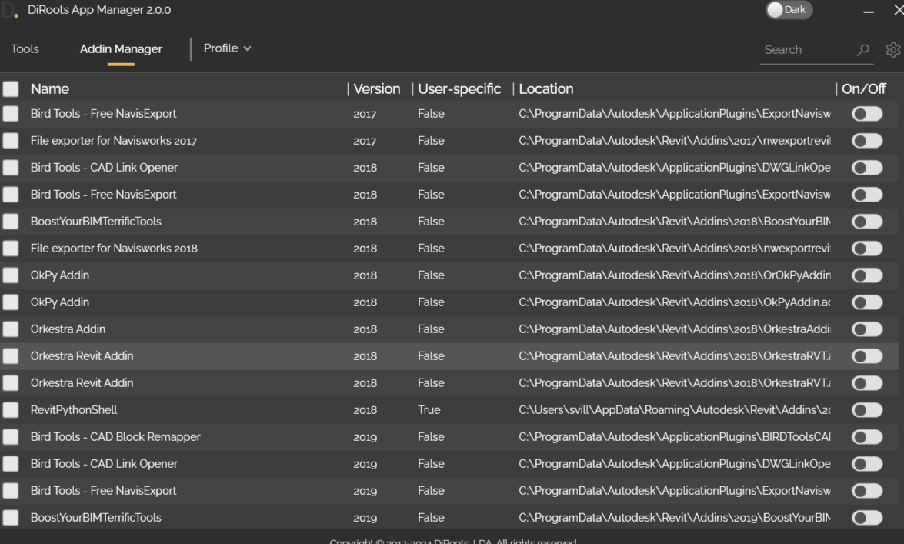The width and height of the screenshot is (904, 544).
Task: Open the settings gear icon
Action: click(893, 49)
